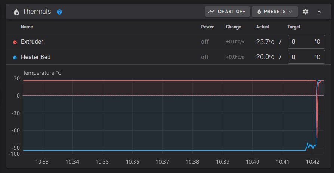This screenshot has width=334, height=173.
Task: Click the blue Heater Bed flame icon
Action: tap(15, 57)
